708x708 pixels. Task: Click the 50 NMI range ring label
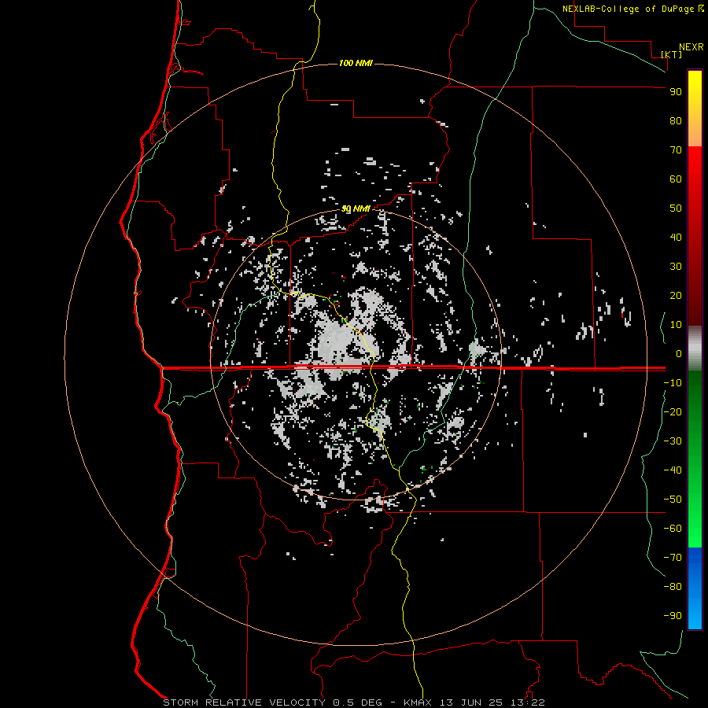pyautogui.click(x=356, y=208)
